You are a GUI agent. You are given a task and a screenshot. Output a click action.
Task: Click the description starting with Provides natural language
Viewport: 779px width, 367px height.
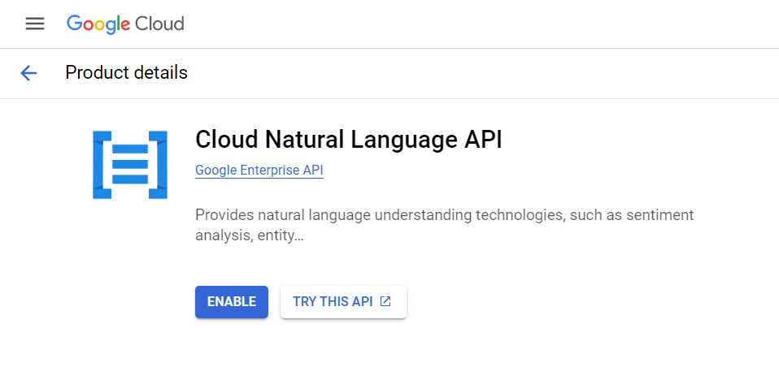(445, 225)
